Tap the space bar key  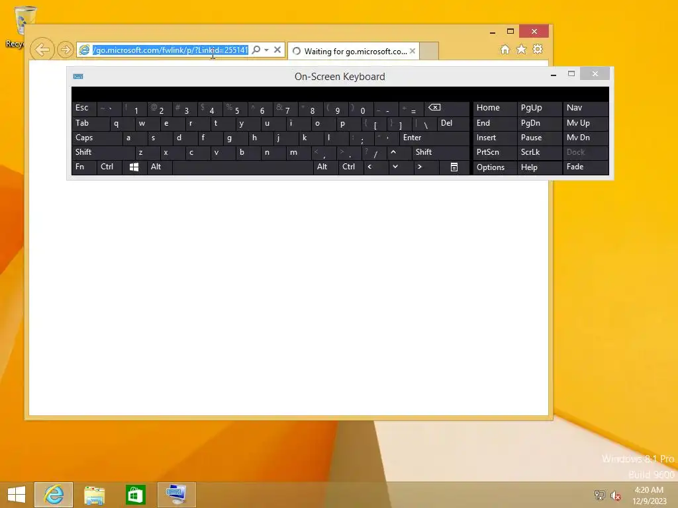click(242, 167)
